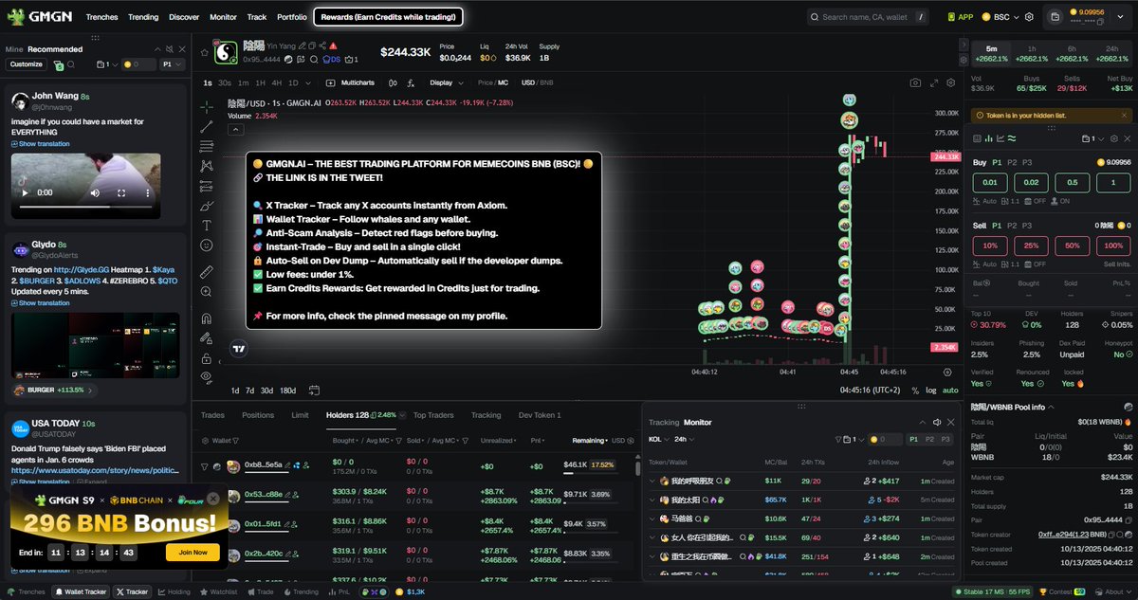Sell 50% quick button
This screenshot has height=600, width=1138.
(1071, 245)
